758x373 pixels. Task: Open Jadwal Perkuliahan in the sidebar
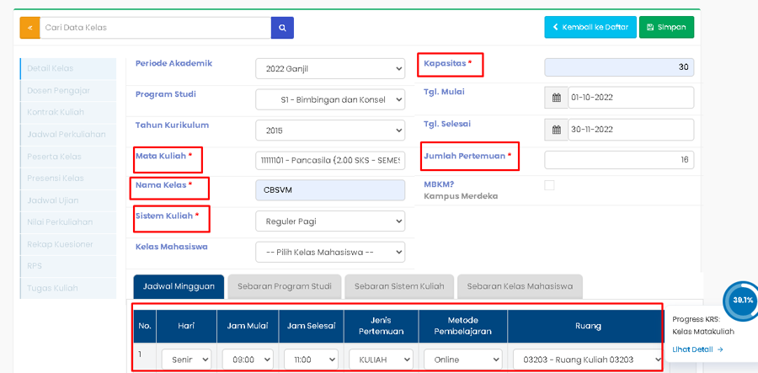point(67,134)
